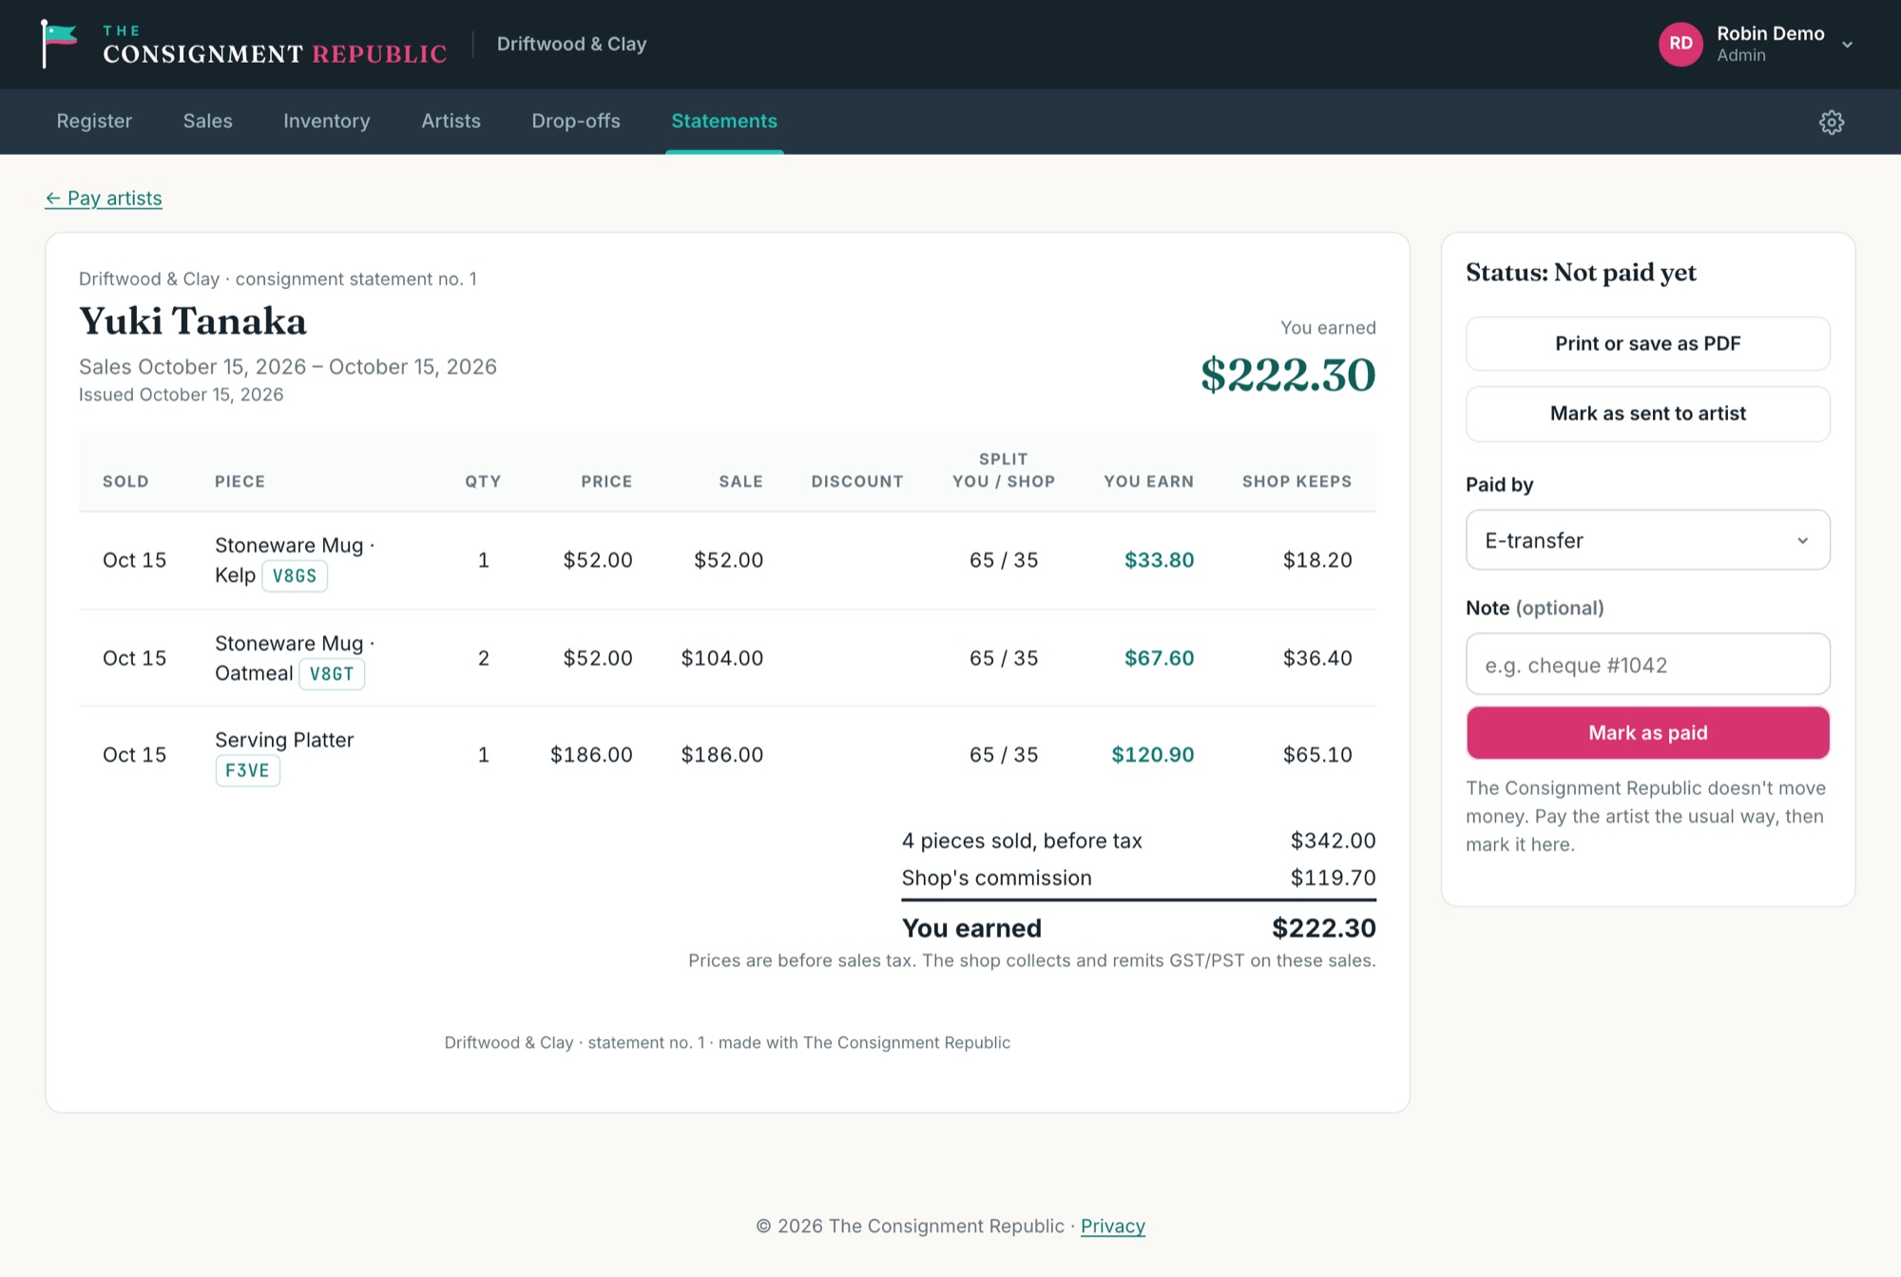
Task: Click Print or save as PDF
Action: click(1647, 343)
